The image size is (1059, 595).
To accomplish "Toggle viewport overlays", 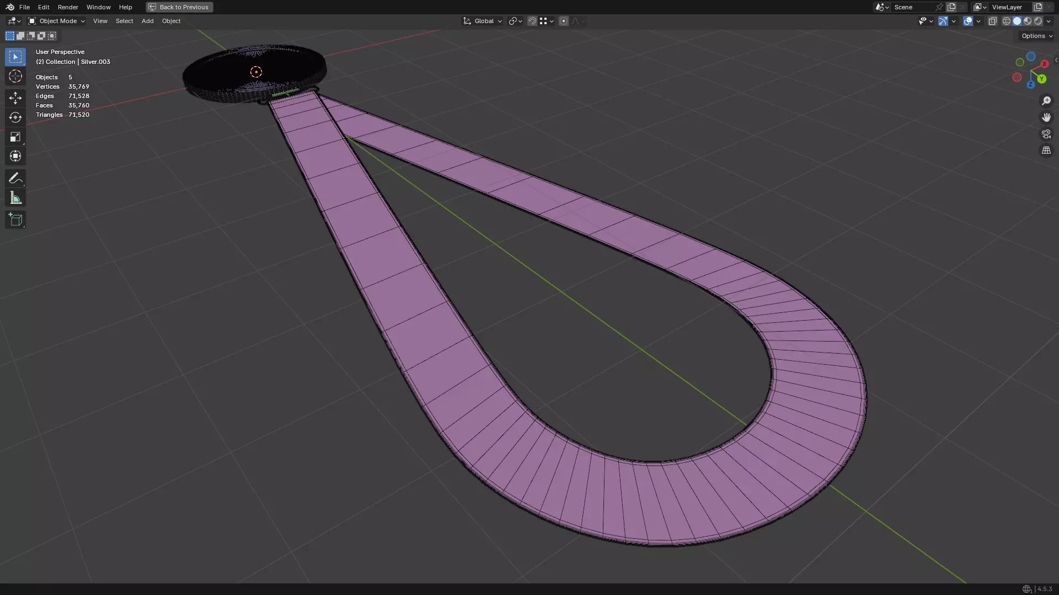I will click(x=968, y=21).
